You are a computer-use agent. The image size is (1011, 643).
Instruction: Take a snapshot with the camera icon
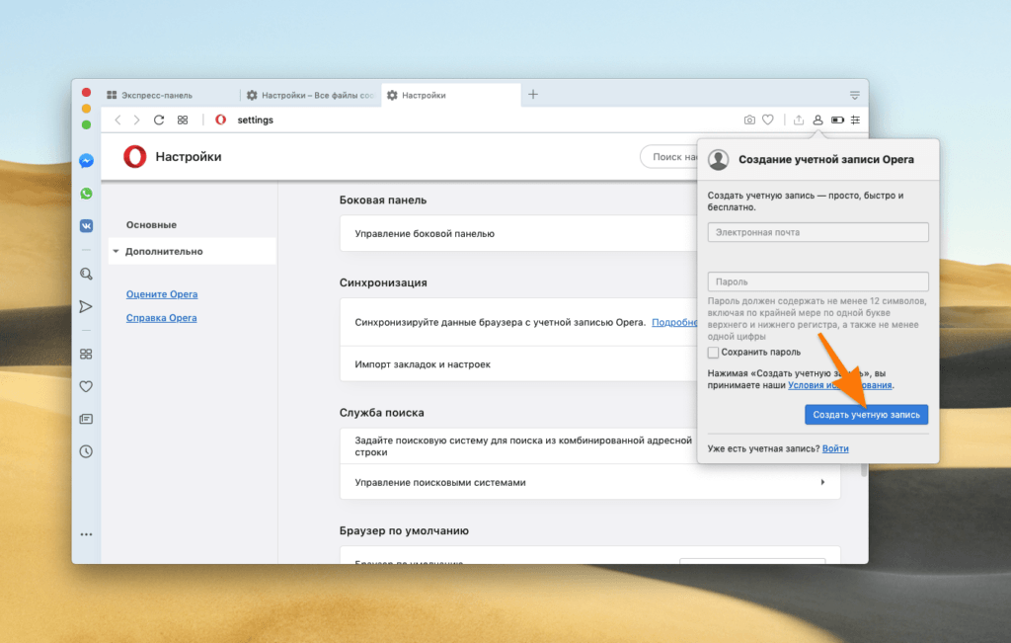point(749,120)
